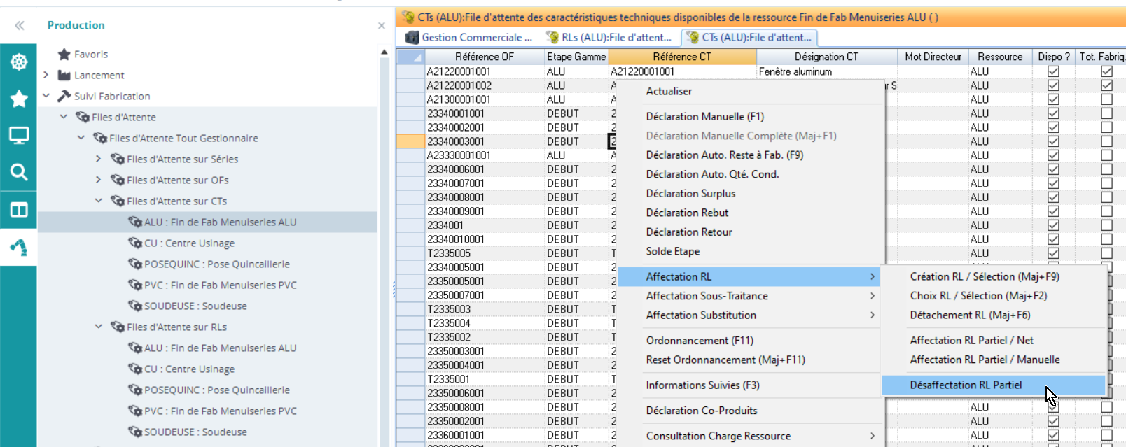Screen dimensions: 1126x447
Task: Open CU : Centre Usinage under CTs
Action: click(x=189, y=243)
